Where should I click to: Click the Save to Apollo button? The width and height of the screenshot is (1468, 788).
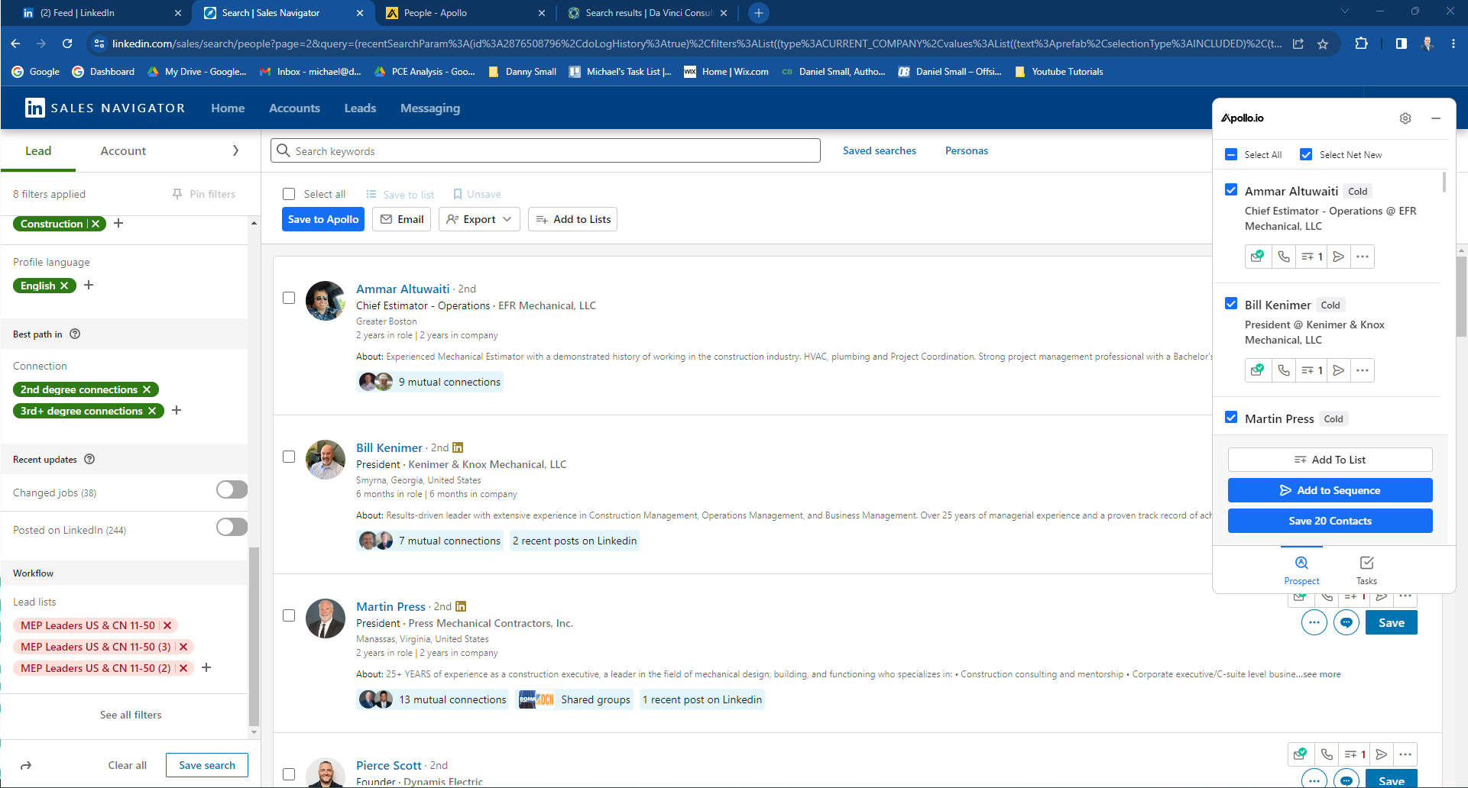[323, 219]
